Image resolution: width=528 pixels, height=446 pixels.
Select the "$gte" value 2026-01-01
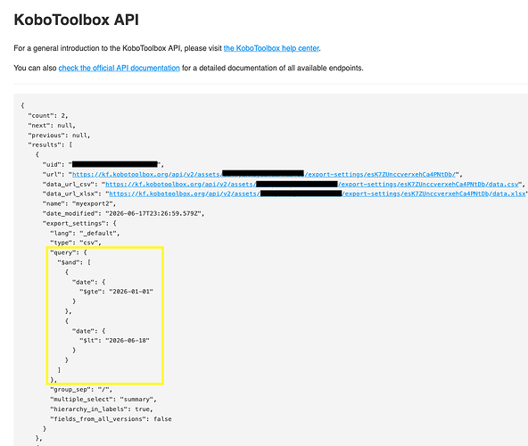click(x=131, y=292)
